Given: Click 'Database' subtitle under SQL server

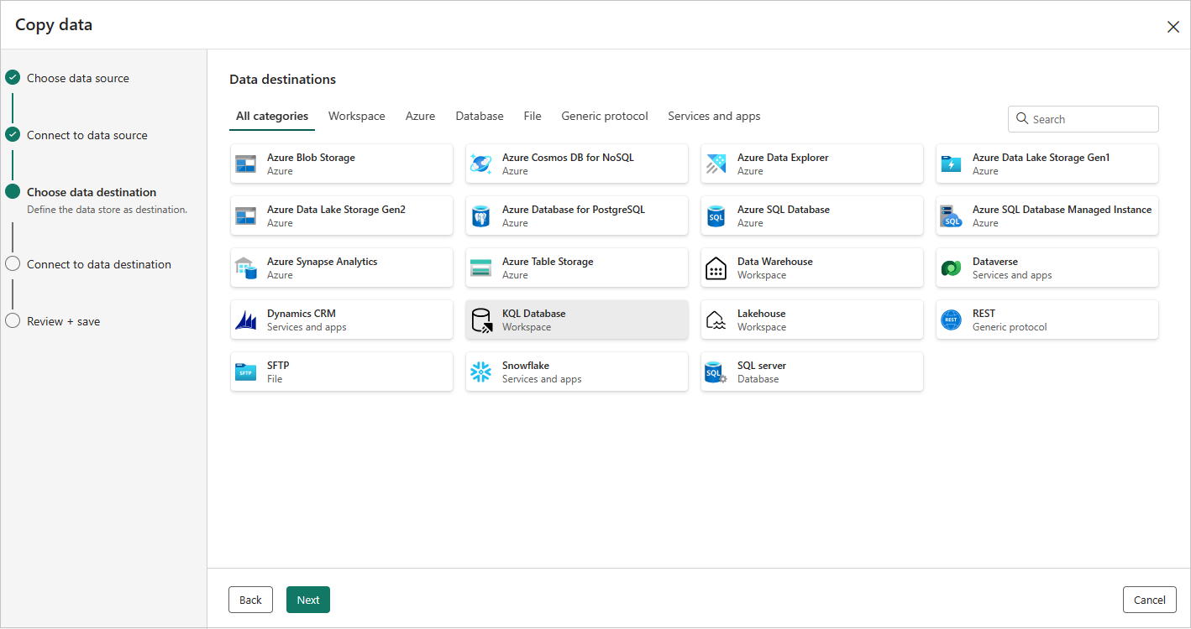Looking at the screenshot, I should tap(758, 379).
